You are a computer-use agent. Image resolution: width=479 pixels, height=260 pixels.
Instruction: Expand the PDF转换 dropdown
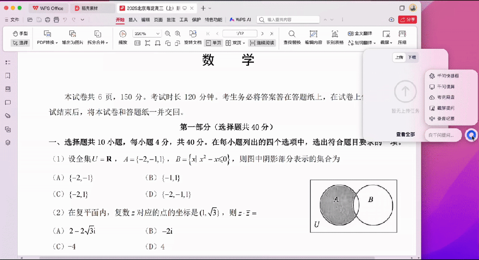click(47, 43)
